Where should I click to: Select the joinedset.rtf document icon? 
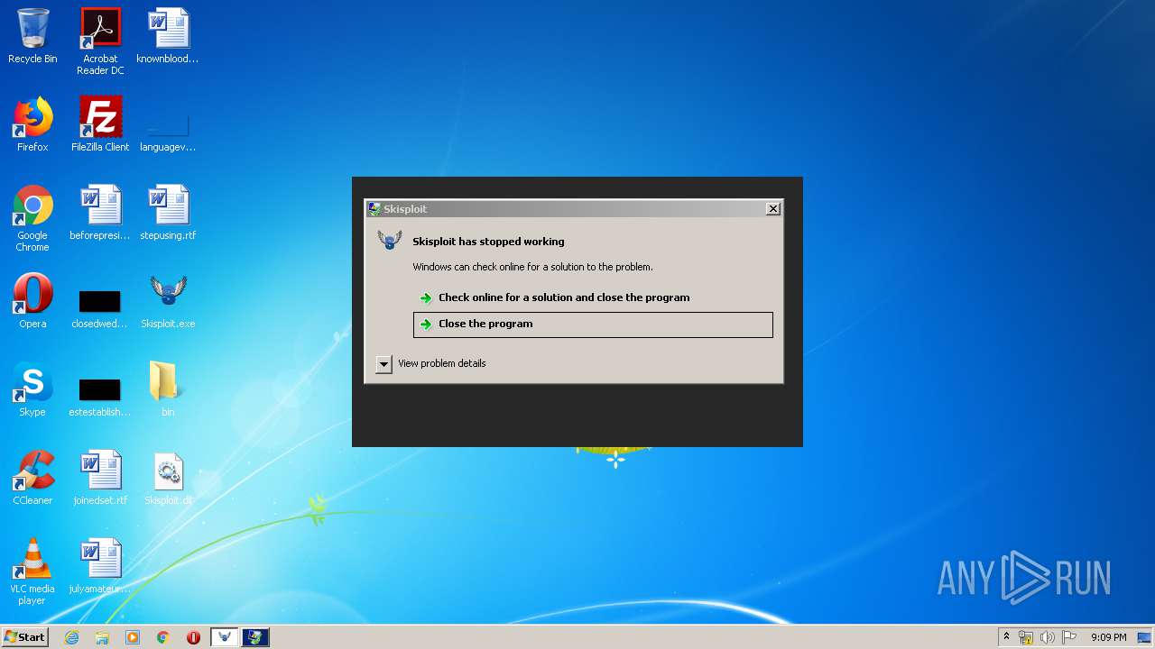point(100,478)
